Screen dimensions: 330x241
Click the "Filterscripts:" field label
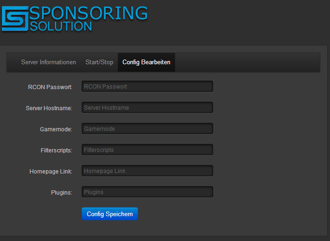(x=56, y=151)
